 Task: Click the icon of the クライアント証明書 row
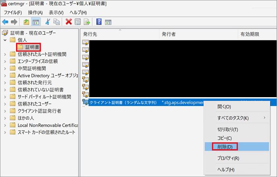pyautogui.click(x=85, y=102)
